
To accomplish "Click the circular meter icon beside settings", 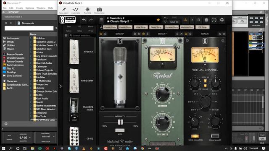I will pyautogui.click(x=214, y=20).
